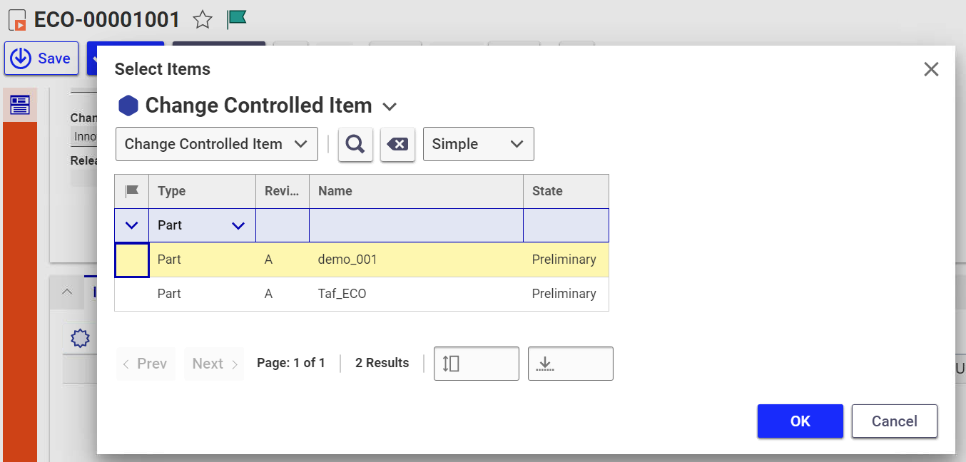Favorite ECO-00001001 with the star icon
The image size is (966, 462).
pyautogui.click(x=203, y=20)
